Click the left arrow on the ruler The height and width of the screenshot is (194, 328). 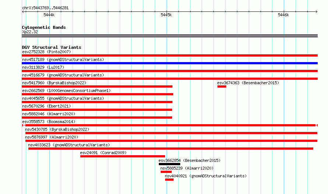[x=23, y=11]
